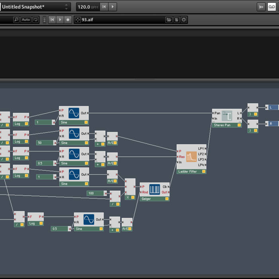Click the Ladder Filter module icon

tap(191, 157)
